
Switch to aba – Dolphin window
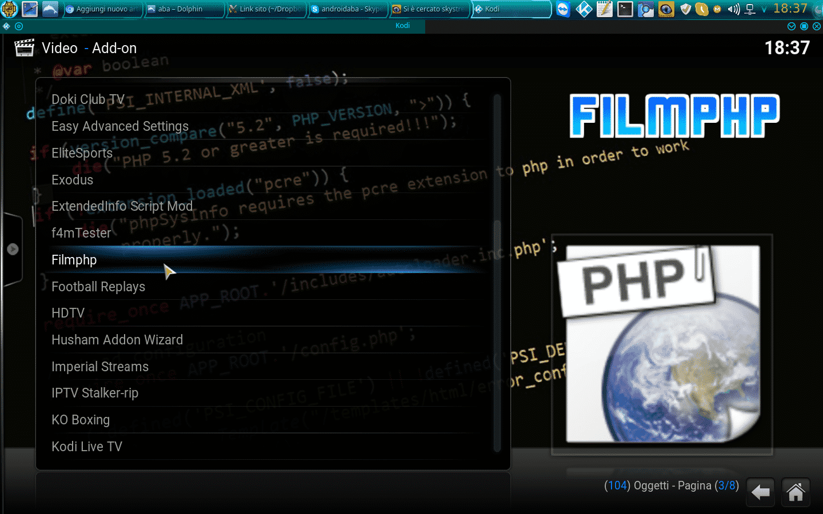click(183, 9)
